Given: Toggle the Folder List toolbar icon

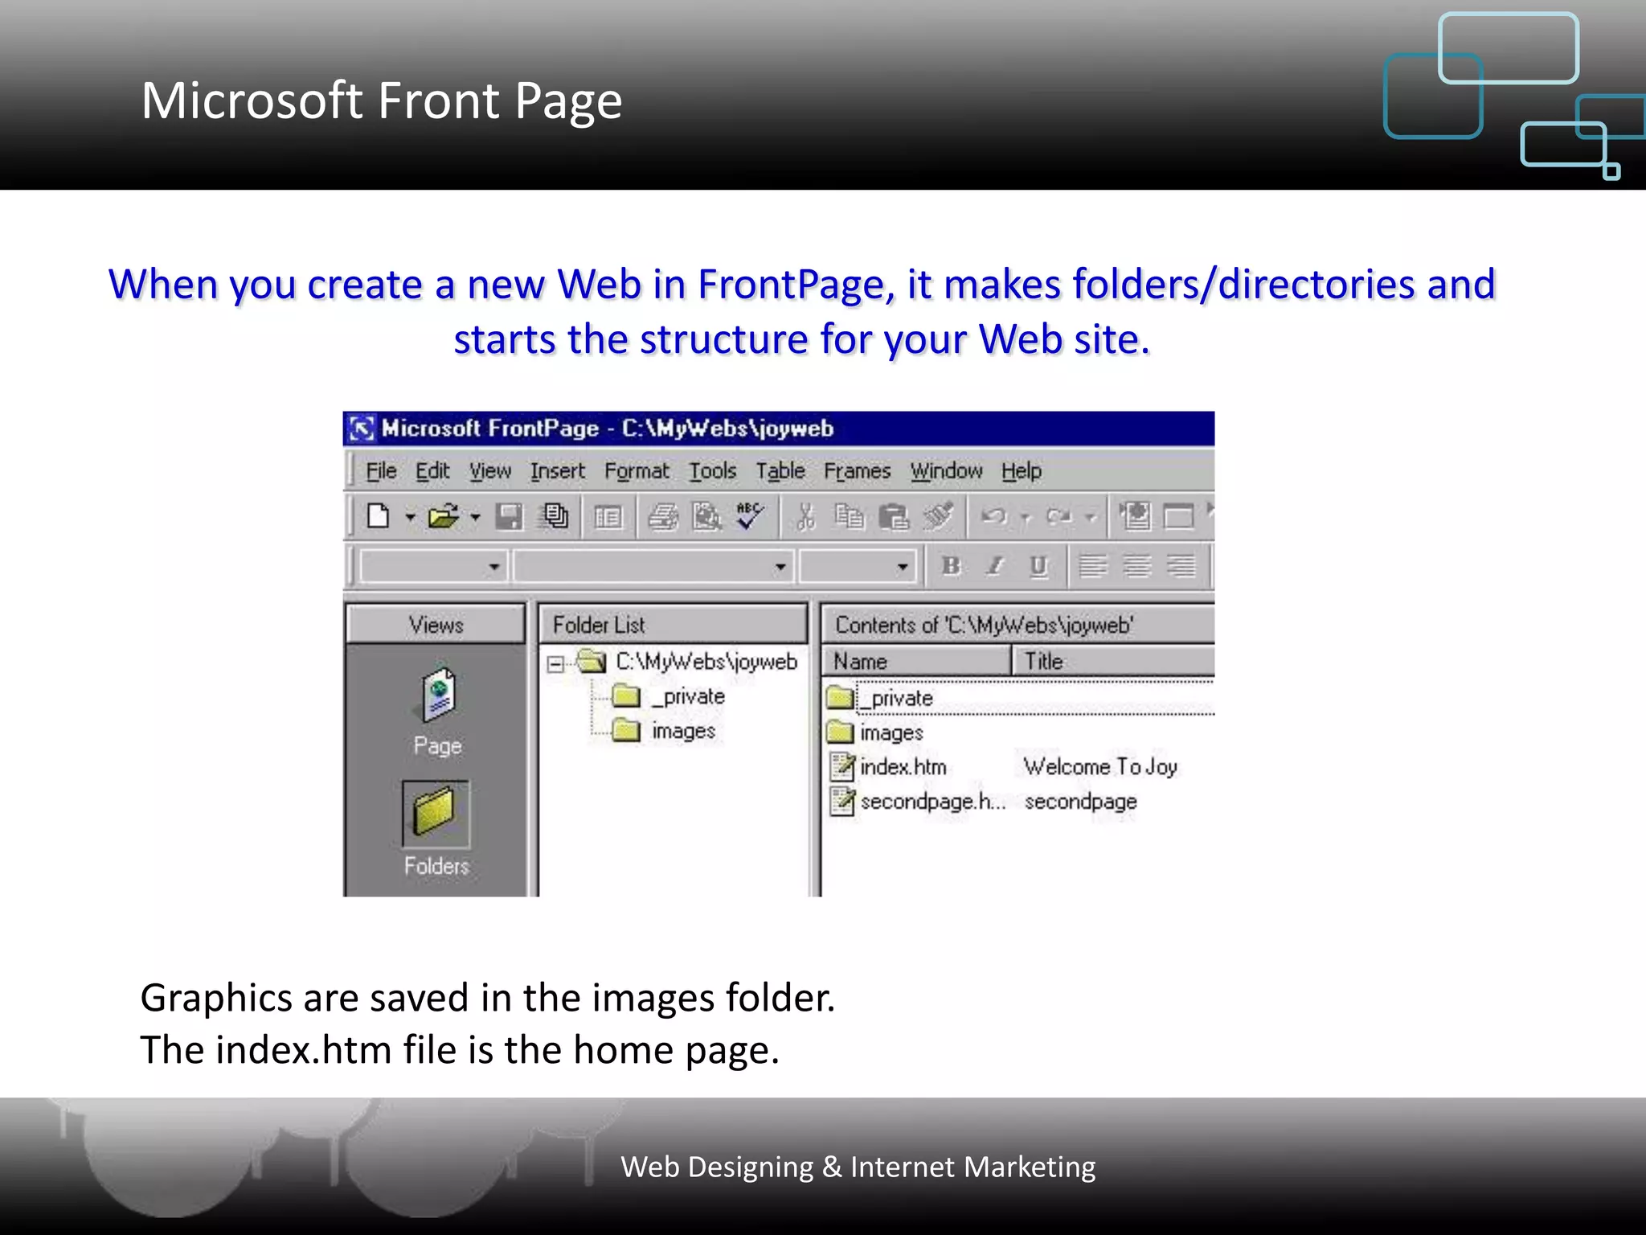Looking at the screenshot, I should tap(608, 517).
